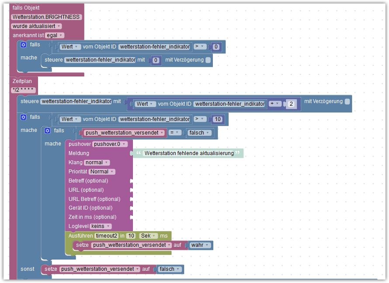Click 'sonst' branch label
This screenshot has height=283, width=389.
coord(28,269)
